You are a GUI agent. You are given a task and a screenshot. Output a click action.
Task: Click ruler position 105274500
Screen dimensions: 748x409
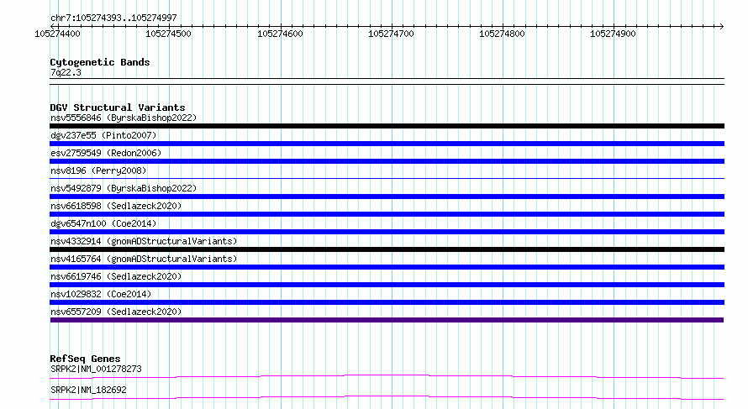click(168, 34)
